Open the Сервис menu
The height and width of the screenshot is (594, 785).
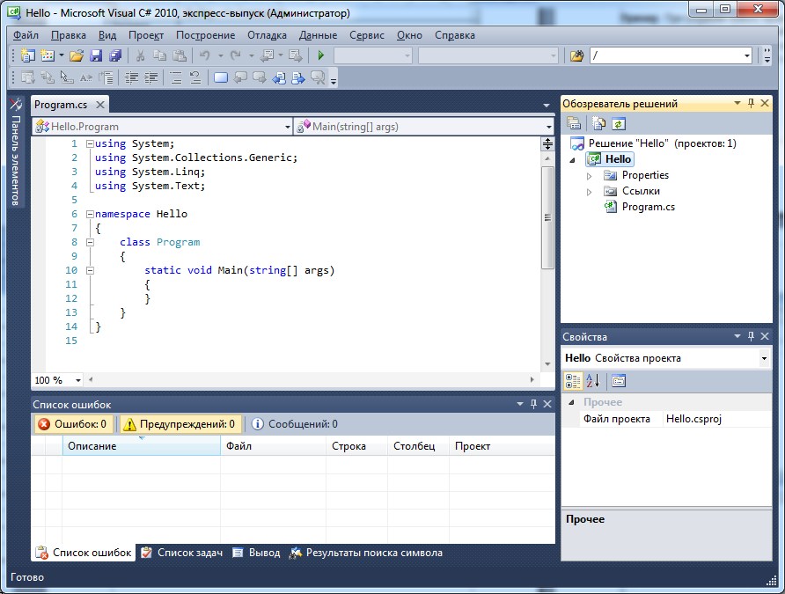(367, 35)
